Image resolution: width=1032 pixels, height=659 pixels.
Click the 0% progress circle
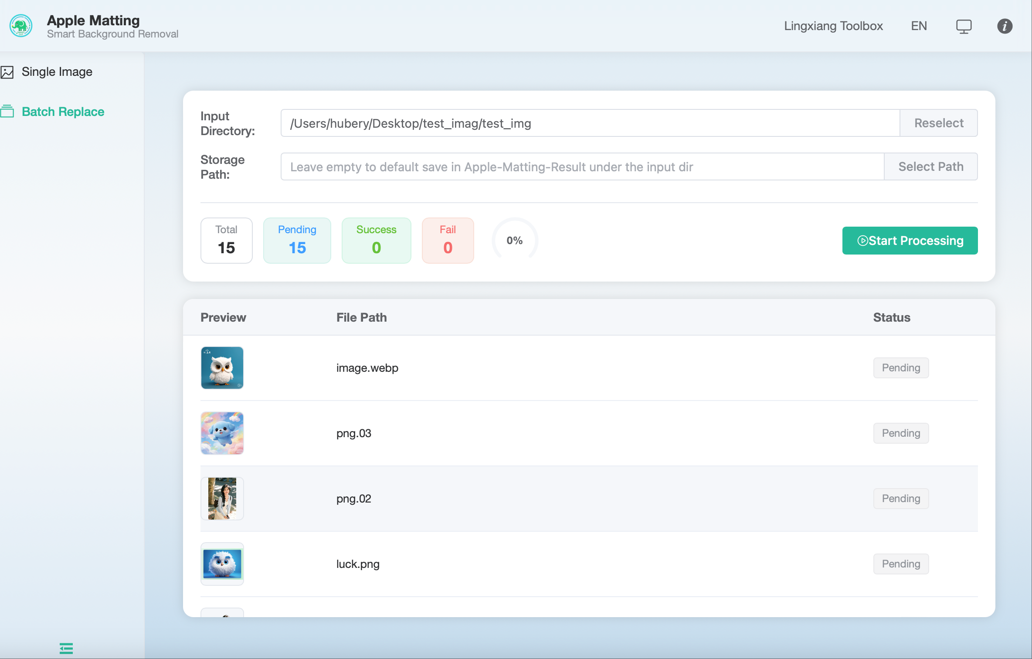point(515,241)
